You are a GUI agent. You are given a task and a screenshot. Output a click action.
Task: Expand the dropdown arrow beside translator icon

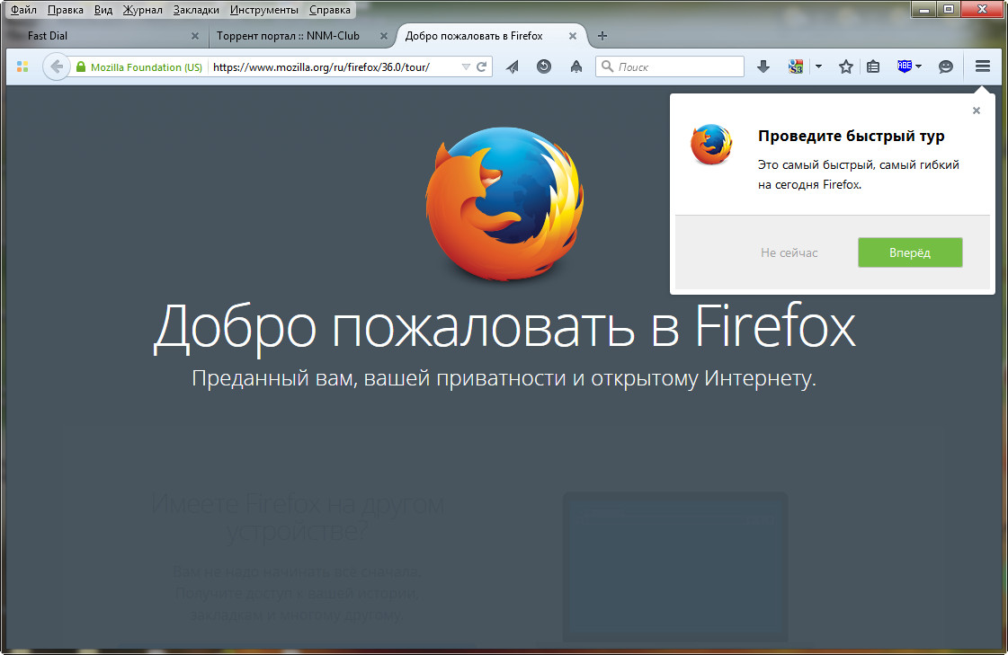point(818,66)
